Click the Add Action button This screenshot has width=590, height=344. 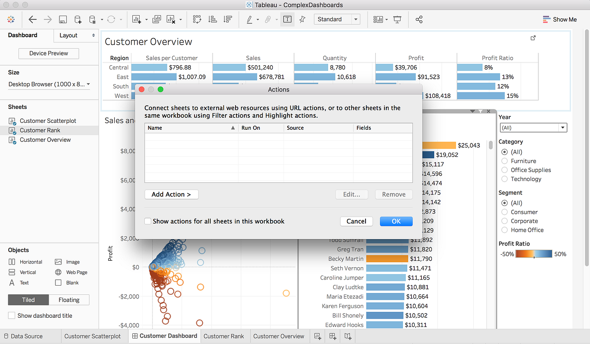point(171,194)
